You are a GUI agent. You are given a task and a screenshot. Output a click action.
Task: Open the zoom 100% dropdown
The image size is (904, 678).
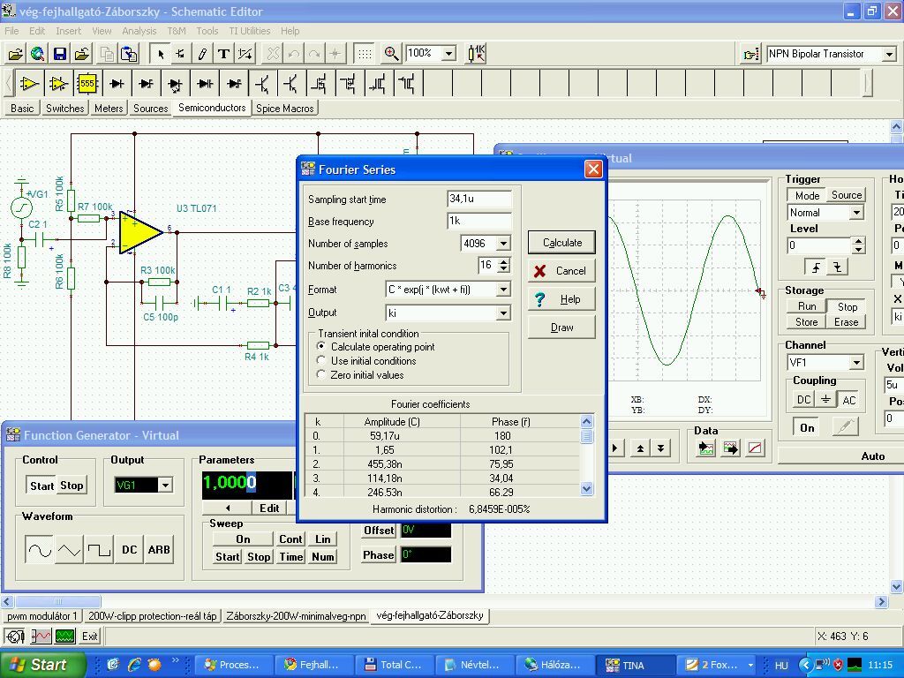(x=448, y=54)
